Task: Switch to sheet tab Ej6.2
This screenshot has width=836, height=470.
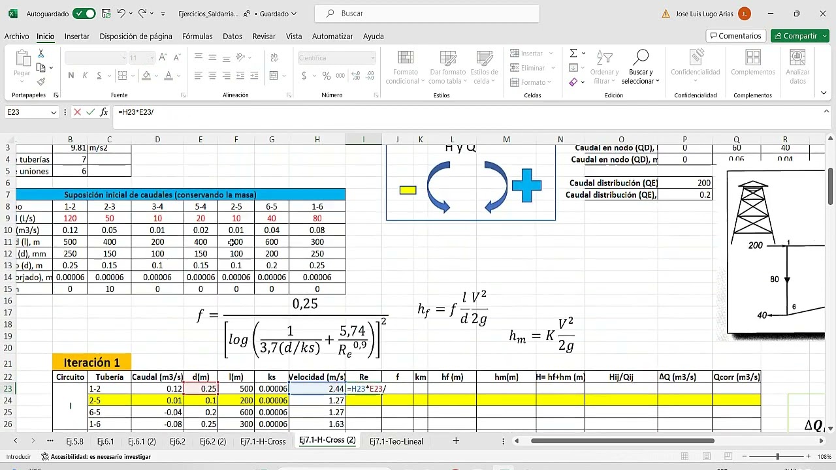Action: pos(177,441)
